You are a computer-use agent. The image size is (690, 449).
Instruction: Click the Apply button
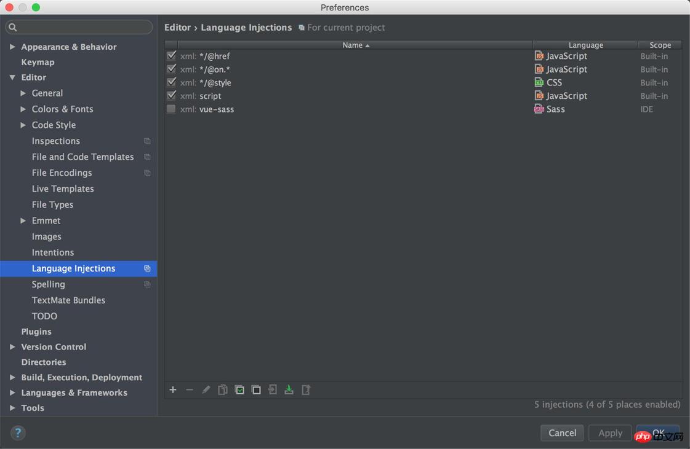coord(610,433)
